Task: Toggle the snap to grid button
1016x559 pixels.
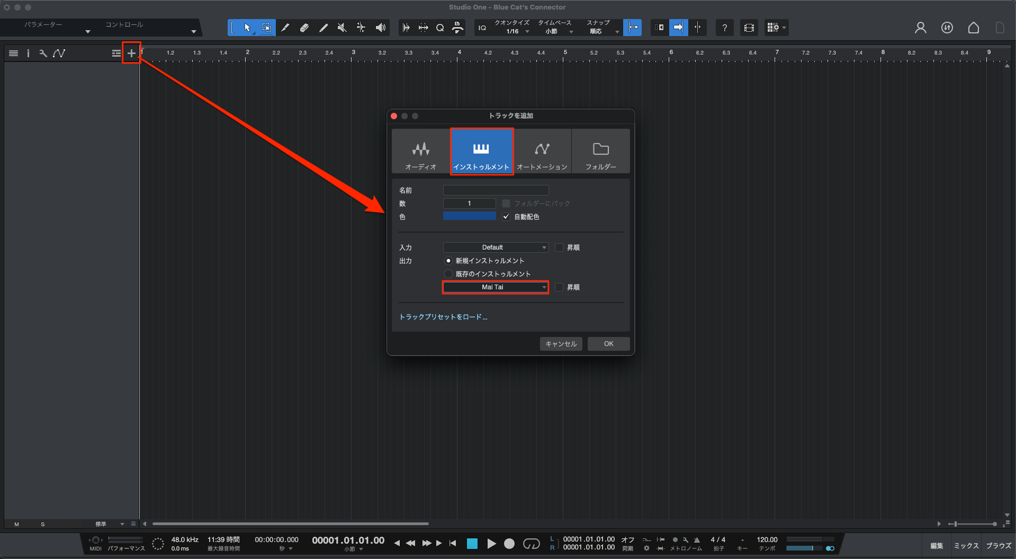Action: 633,28
